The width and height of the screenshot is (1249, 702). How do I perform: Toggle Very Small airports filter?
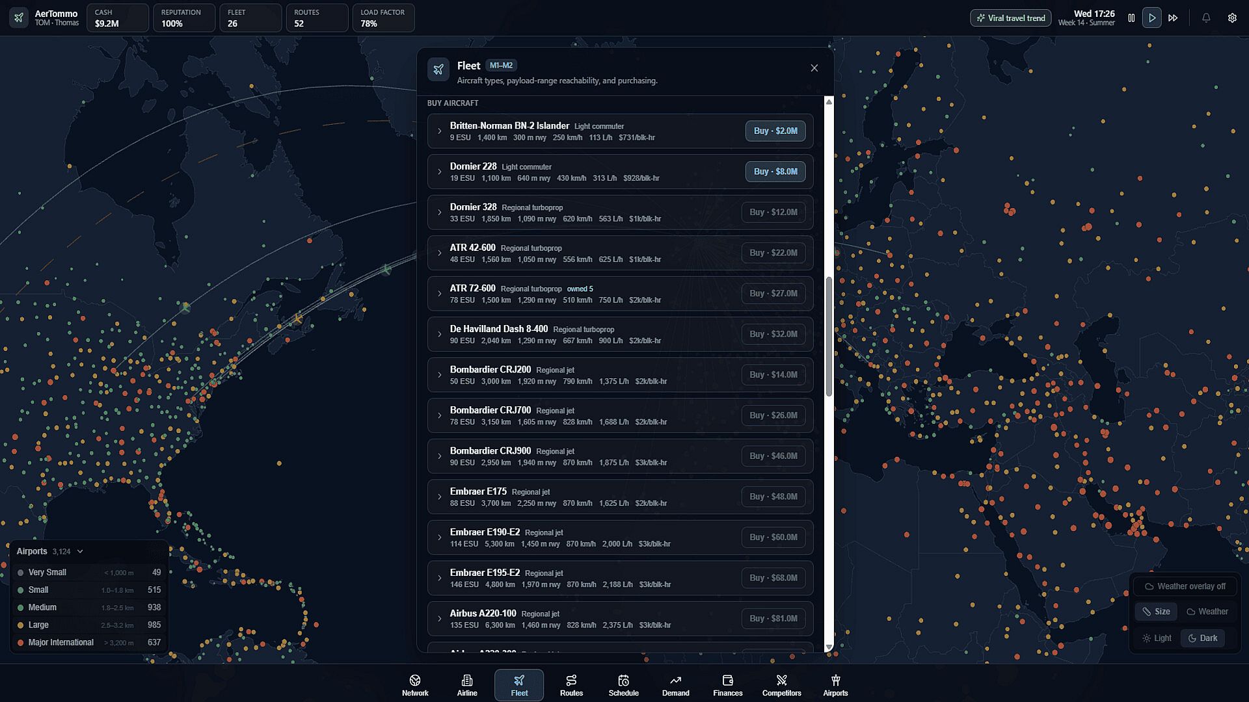tap(88, 573)
